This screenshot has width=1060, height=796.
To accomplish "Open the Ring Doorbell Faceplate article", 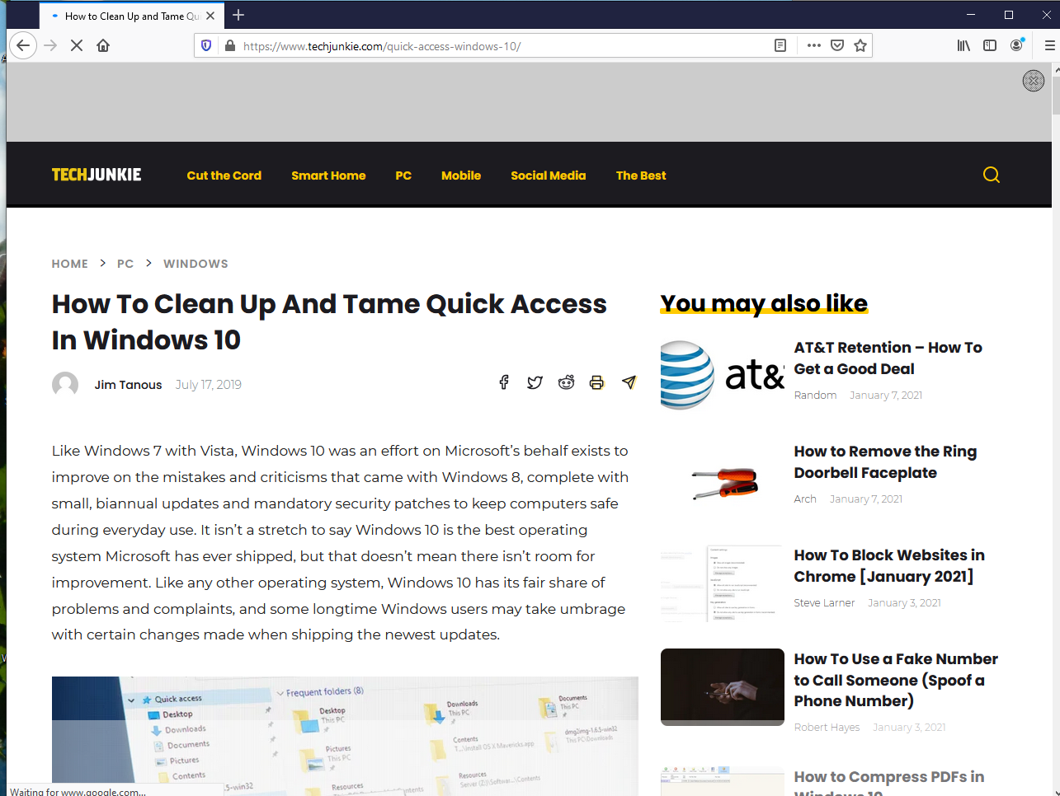I will (885, 461).
